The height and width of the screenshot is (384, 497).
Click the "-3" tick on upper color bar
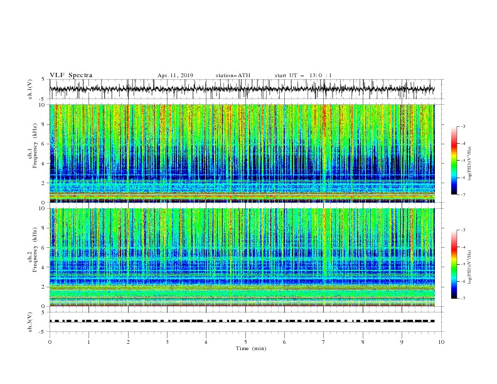pyautogui.click(x=462, y=126)
